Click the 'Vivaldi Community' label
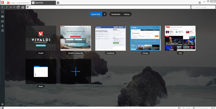Image resolution: width=216 pixels, height=109 pixels. point(76,53)
